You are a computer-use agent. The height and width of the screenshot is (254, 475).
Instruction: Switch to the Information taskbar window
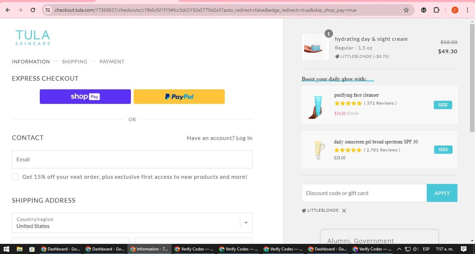point(149,249)
